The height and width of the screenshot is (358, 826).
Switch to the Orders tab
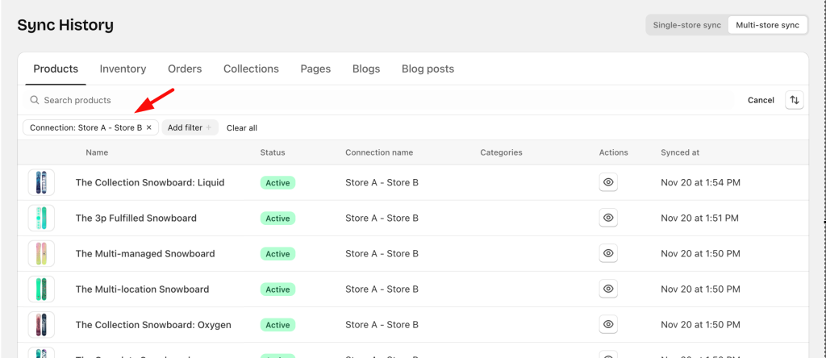click(185, 69)
